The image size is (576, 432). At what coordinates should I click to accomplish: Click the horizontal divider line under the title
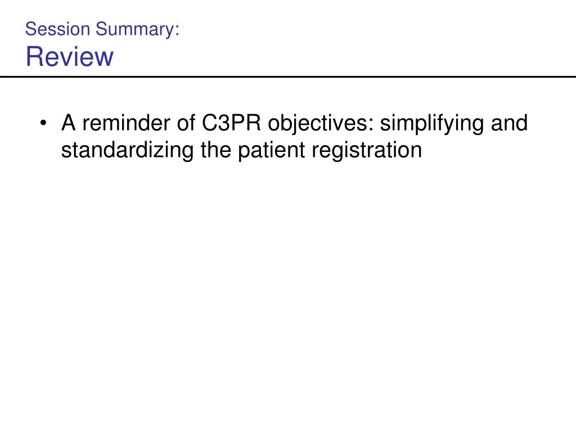(288, 76)
